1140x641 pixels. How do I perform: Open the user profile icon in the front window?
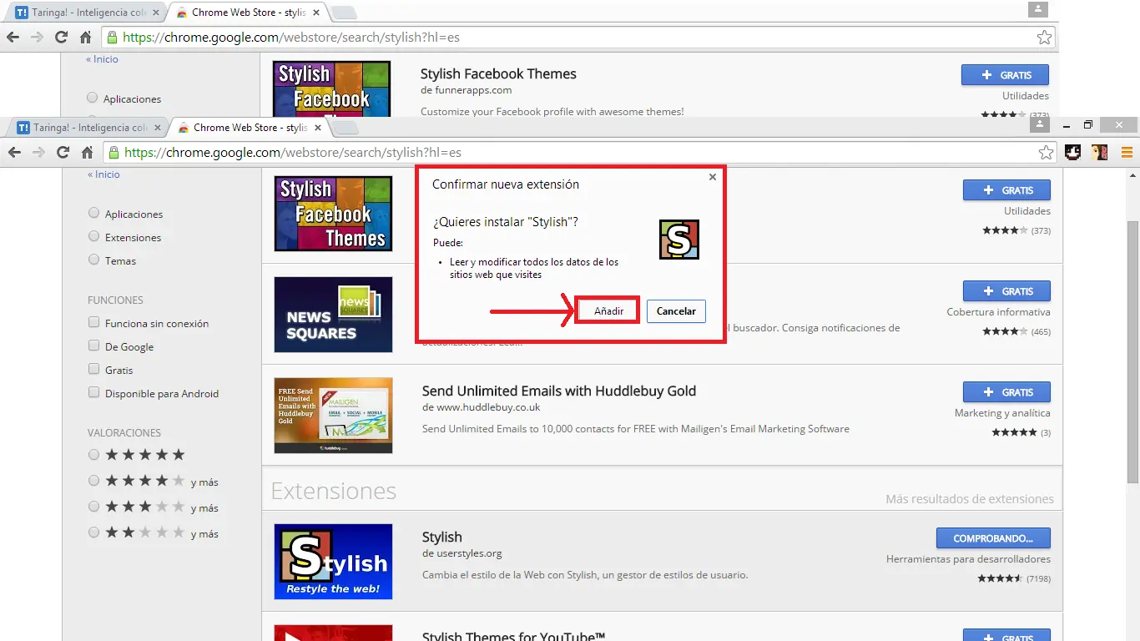pos(1040,124)
